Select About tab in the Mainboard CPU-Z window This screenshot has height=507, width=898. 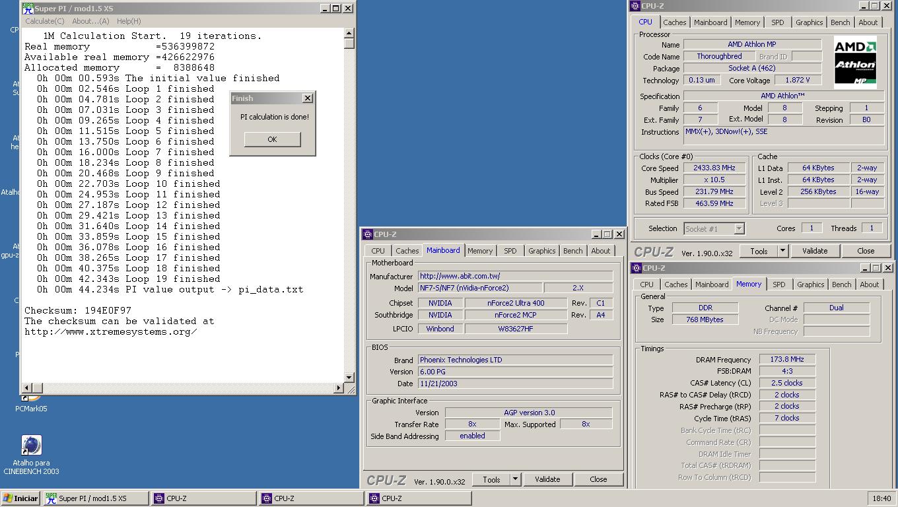click(601, 251)
